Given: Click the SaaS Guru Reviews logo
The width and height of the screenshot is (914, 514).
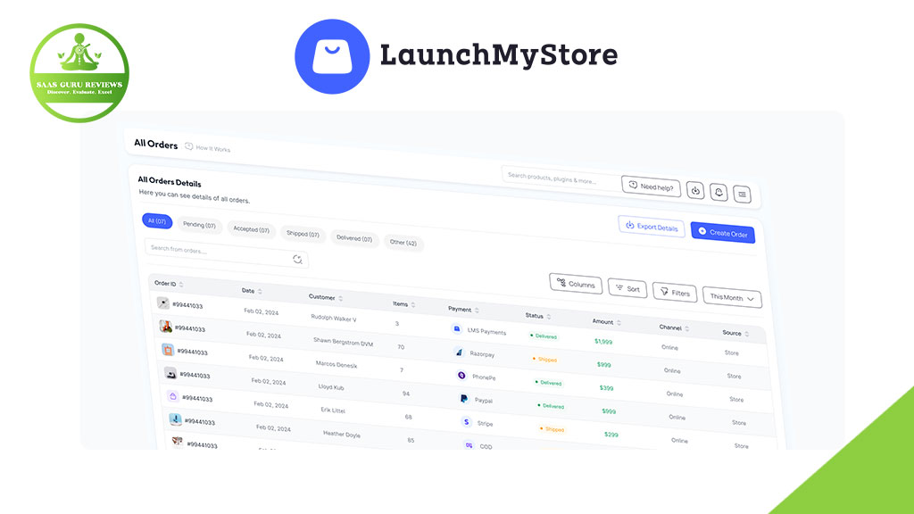Looking at the screenshot, I should pyautogui.click(x=79, y=73).
